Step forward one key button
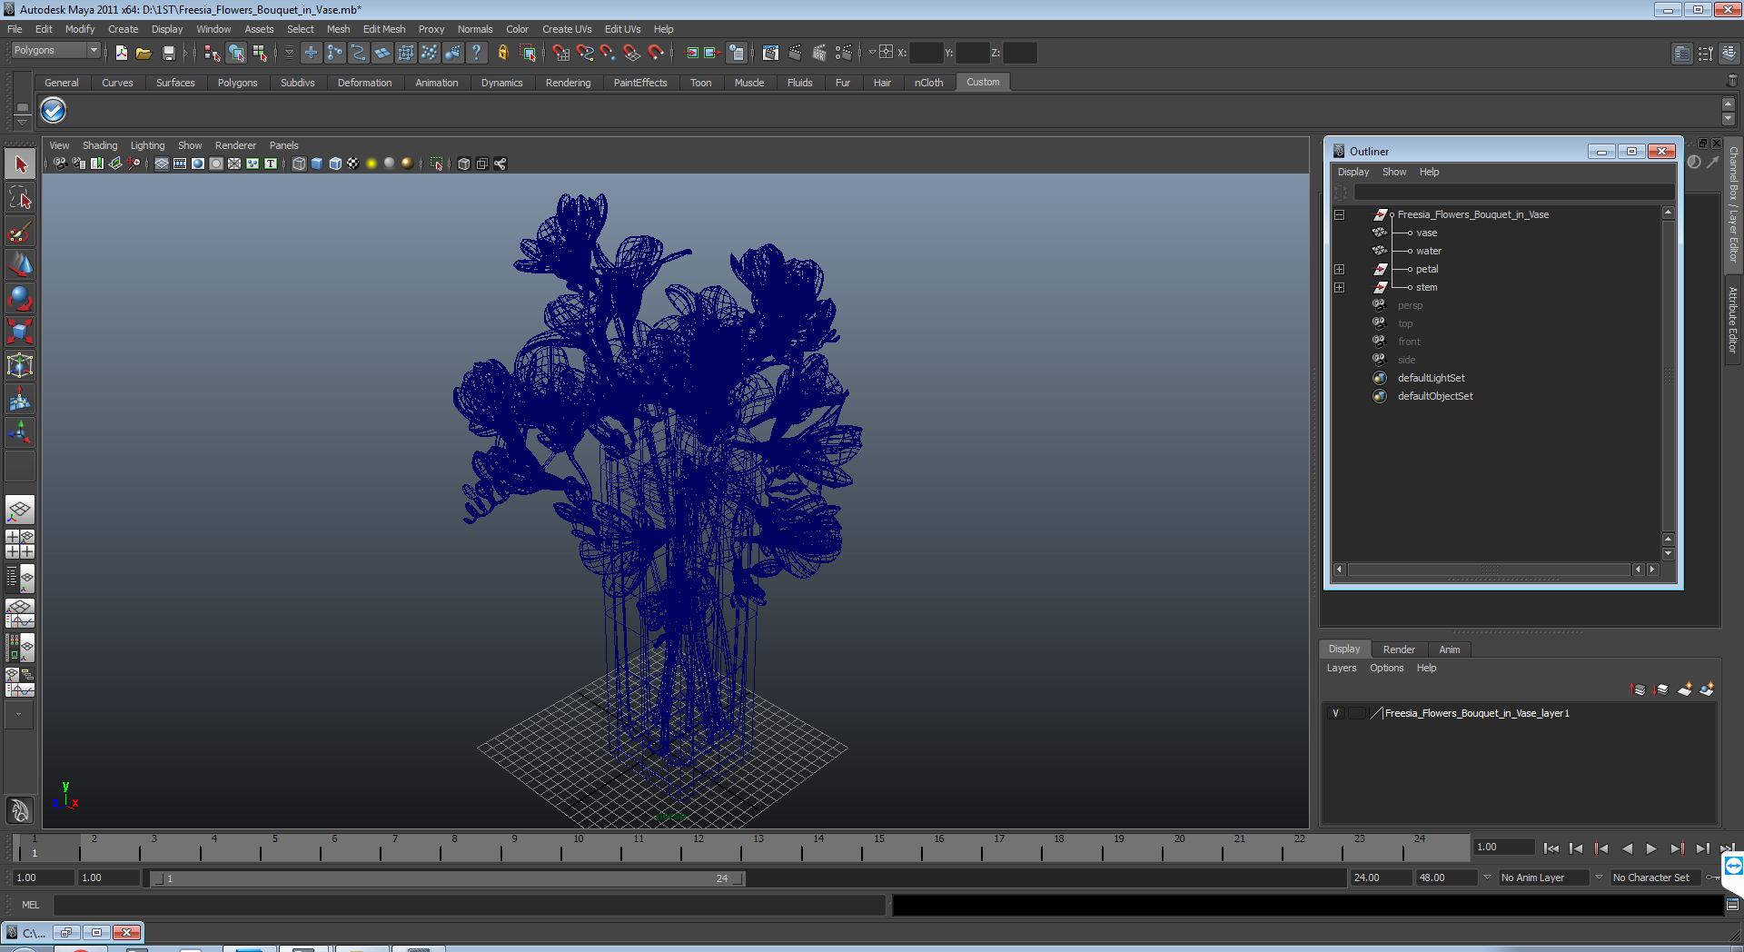Viewport: 1744px width, 952px height. click(1677, 848)
